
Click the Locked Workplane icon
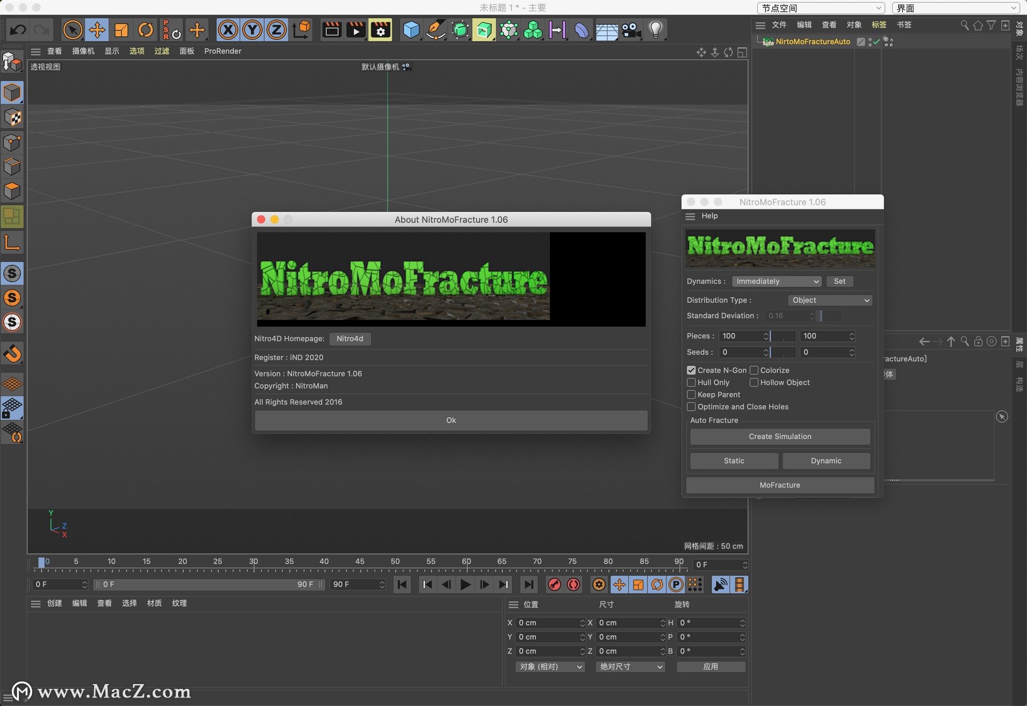click(x=12, y=409)
